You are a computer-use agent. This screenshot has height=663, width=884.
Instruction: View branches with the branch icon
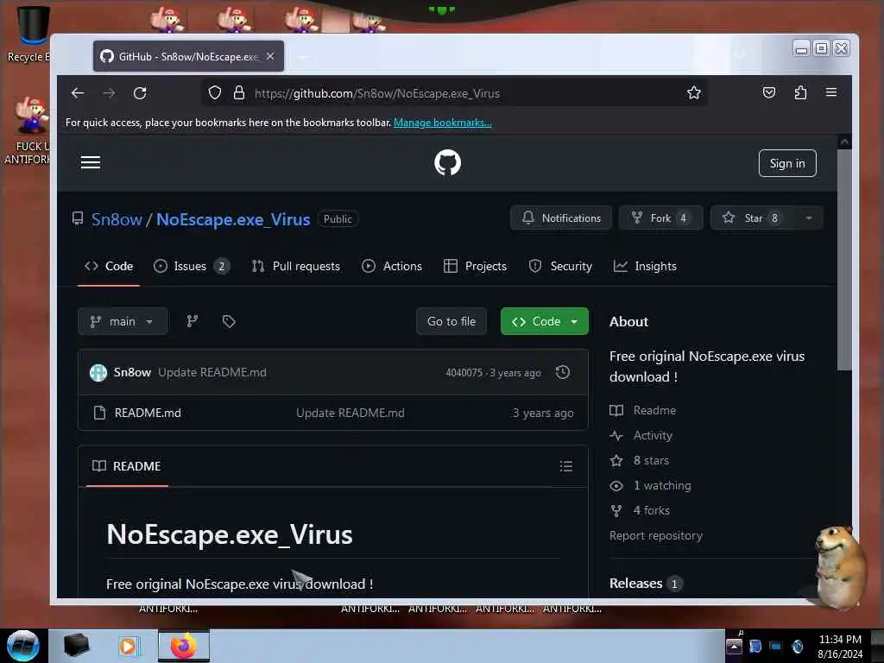193,321
